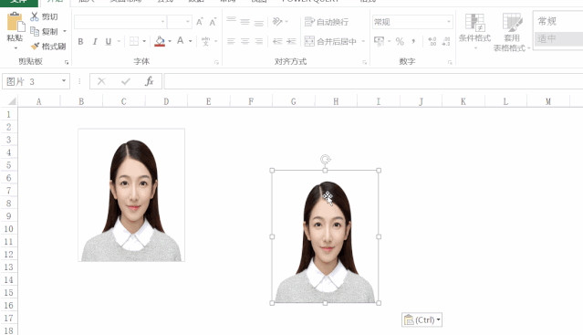583x335 pixels.
Task: Open the 对齐方式 alignment dialog launcher
Action: pyautogui.click(x=364, y=62)
